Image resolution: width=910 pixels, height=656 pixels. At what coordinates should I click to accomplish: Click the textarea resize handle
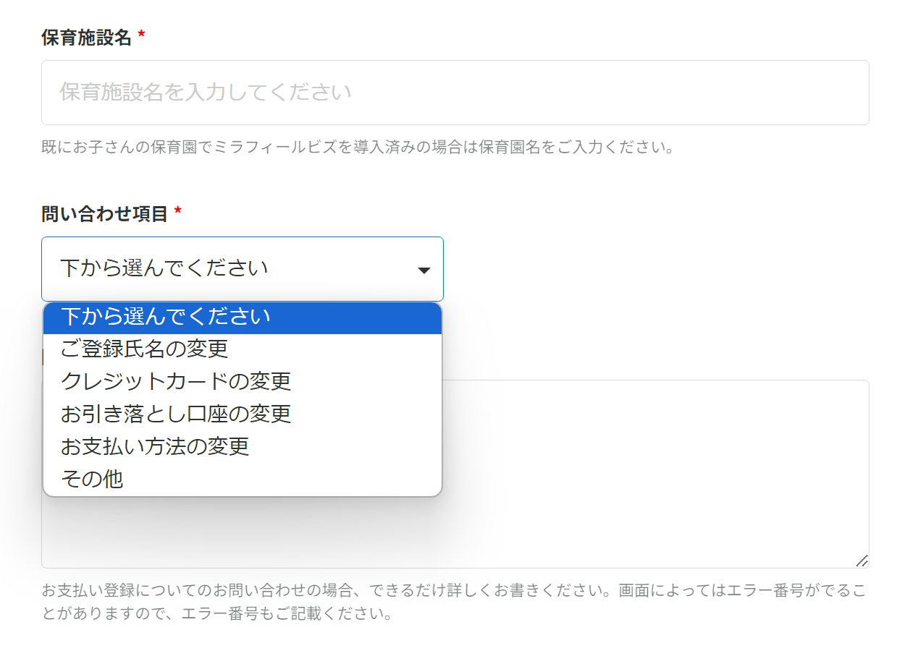pos(861,561)
